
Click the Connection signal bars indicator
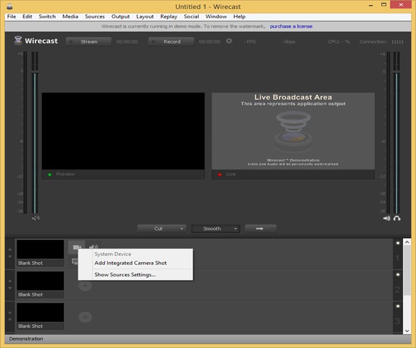(398, 42)
